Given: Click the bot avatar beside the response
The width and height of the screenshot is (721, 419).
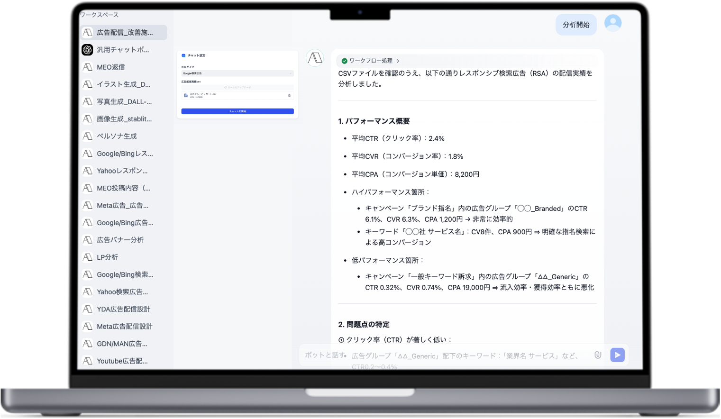Looking at the screenshot, I should tap(315, 58).
